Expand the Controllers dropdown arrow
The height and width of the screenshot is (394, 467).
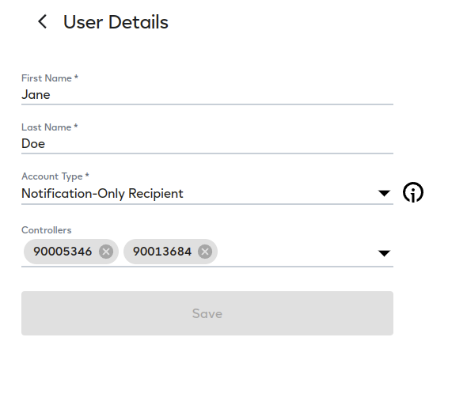[x=384, y=253]
